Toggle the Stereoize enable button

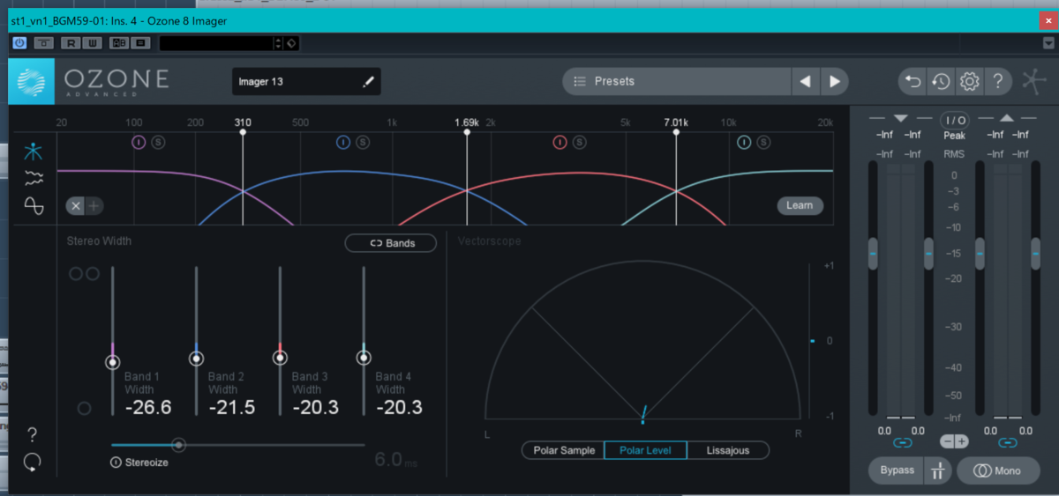(116, 463)
